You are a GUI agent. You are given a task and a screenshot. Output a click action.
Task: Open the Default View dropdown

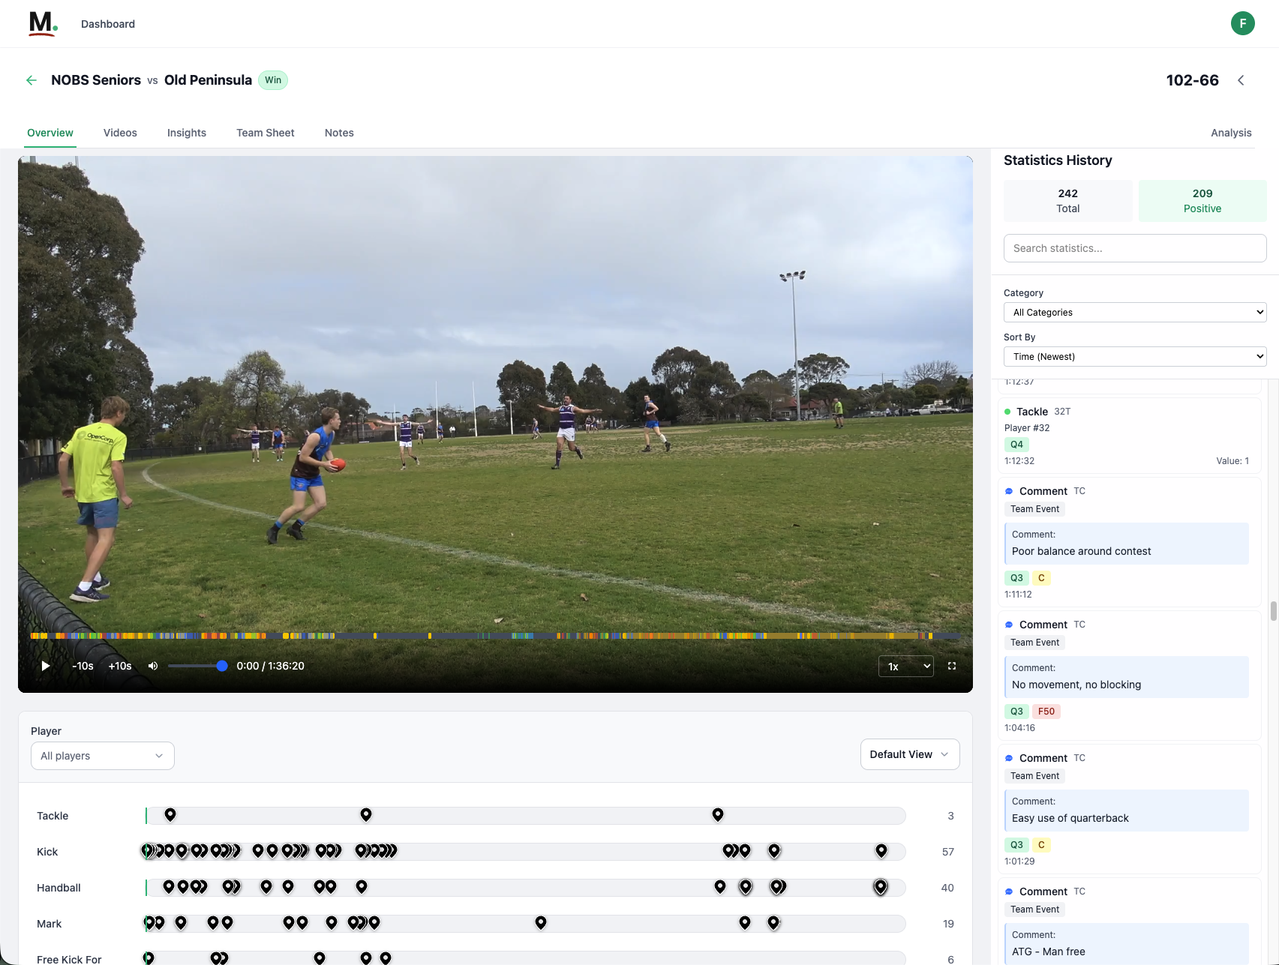909,754
